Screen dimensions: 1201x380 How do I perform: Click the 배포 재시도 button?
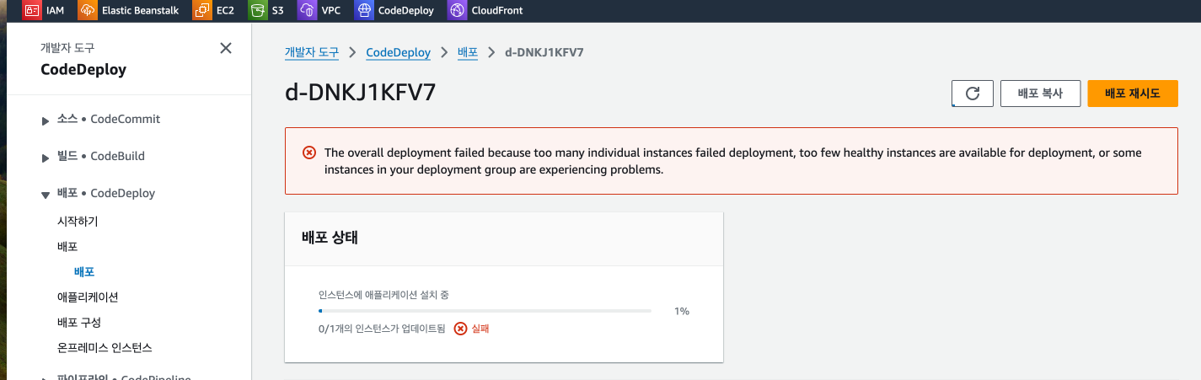coord(1133,94)
